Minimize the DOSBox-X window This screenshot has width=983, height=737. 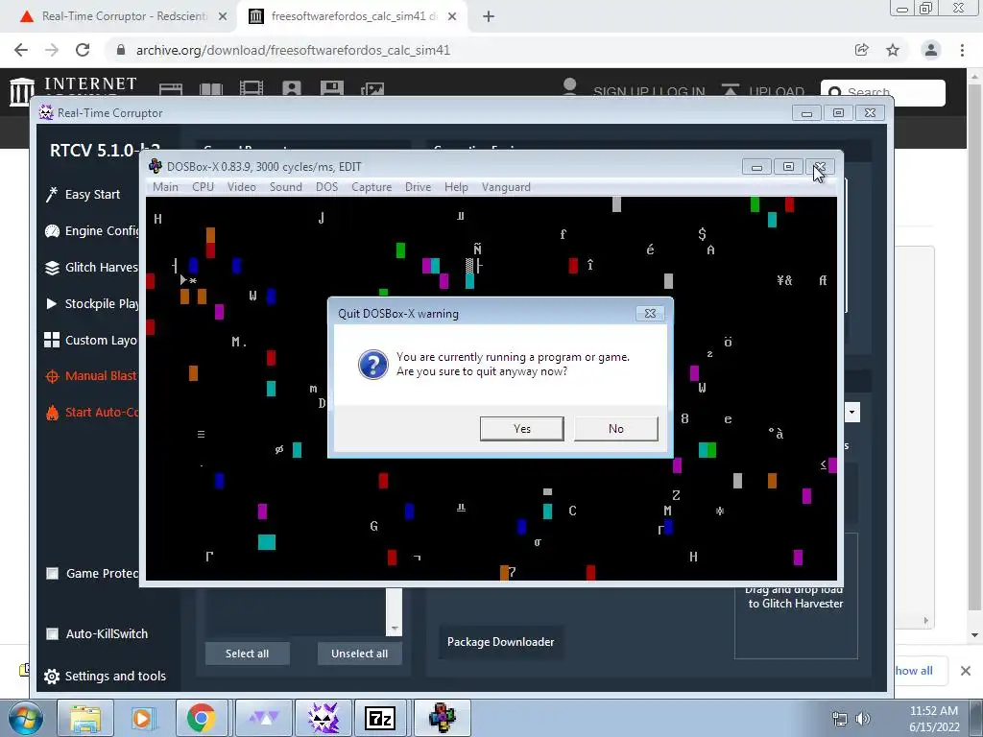tap(756, 167)
